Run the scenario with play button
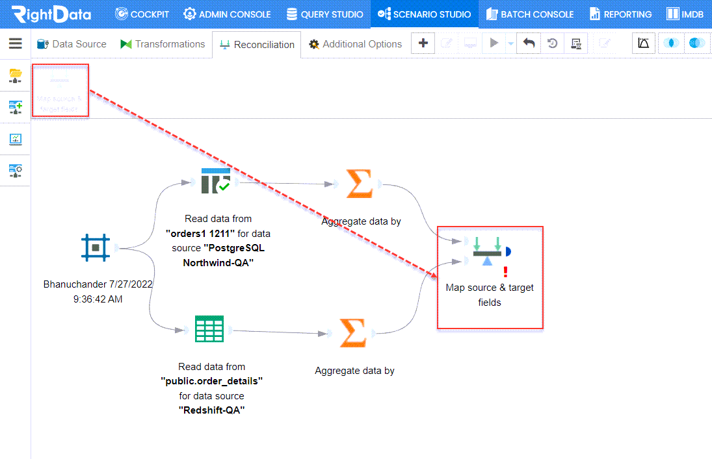Image resolution: width=712 pixels, height=459 pixels. 494,43
